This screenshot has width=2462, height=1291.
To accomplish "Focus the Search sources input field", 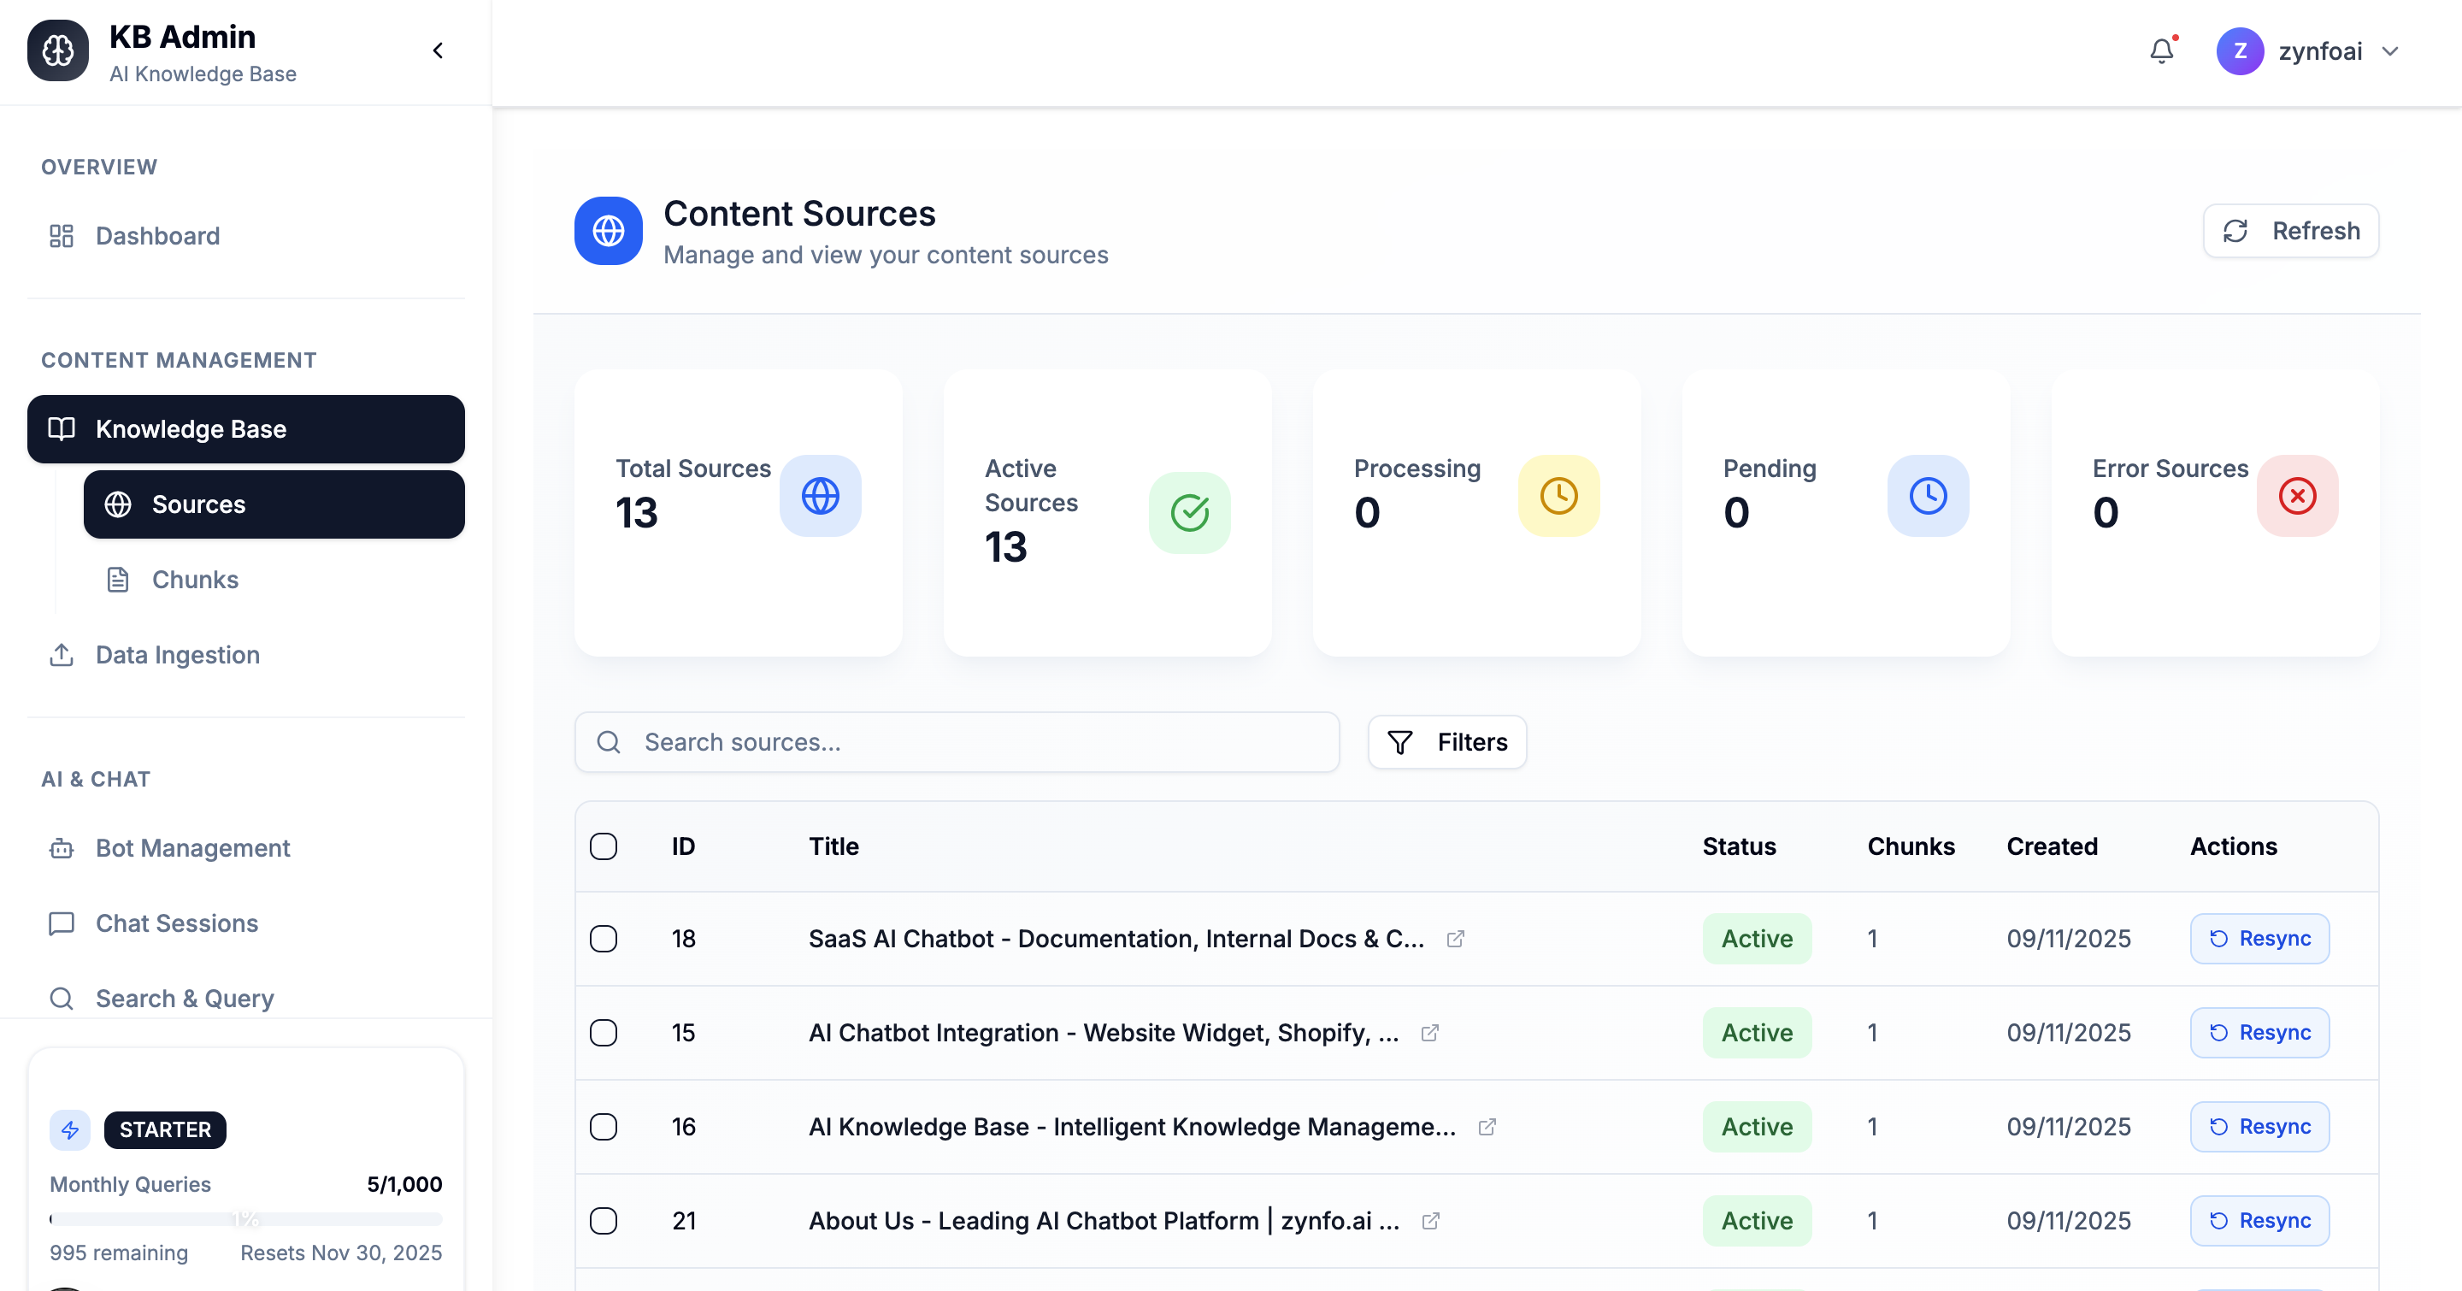I will tap(975, 741).
